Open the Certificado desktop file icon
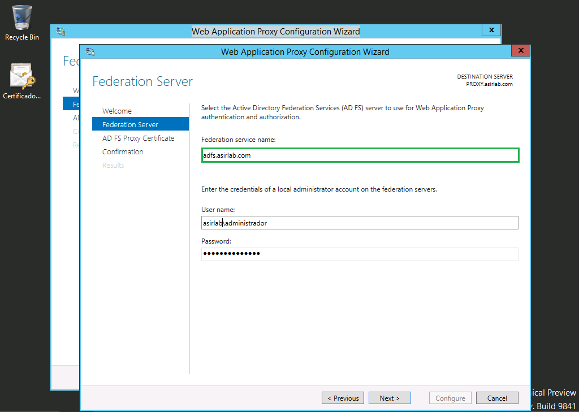The height and width of the screenshot is (412, 579). tap(22, 81)
